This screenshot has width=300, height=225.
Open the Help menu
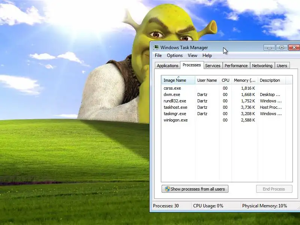click(x=207, y=55)
